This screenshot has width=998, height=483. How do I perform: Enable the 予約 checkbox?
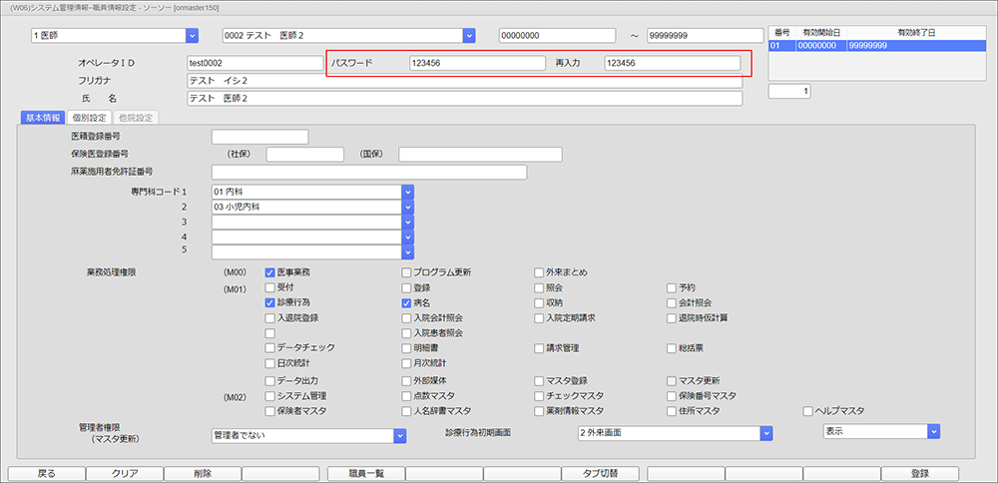(672, 287)
